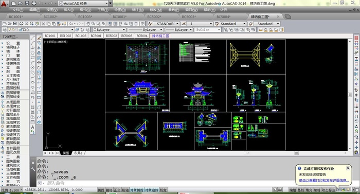Open the ByLayer color control dropdown
Image resolution: width=360 pixels, height=194 pixels.
109,30
